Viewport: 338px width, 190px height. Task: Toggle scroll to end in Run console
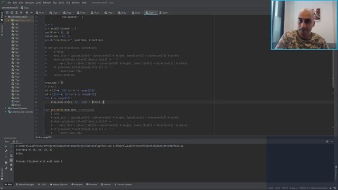point(11,160)
